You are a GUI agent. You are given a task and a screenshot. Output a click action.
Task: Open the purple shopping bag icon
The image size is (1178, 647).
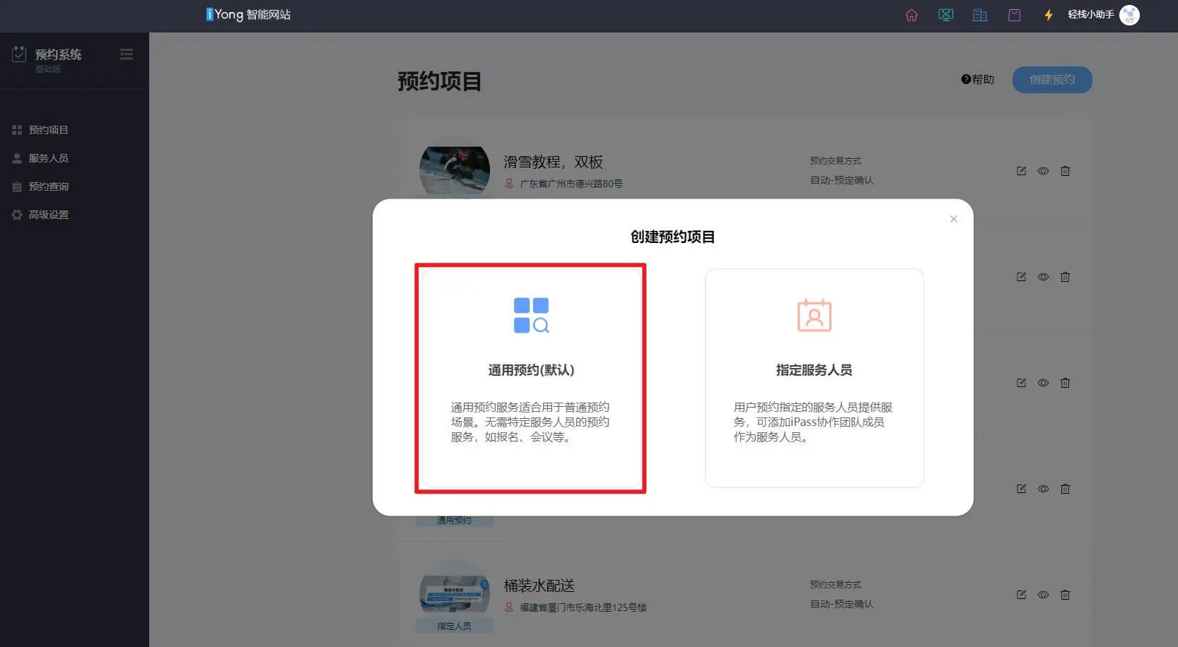(x=1014, y=15)
